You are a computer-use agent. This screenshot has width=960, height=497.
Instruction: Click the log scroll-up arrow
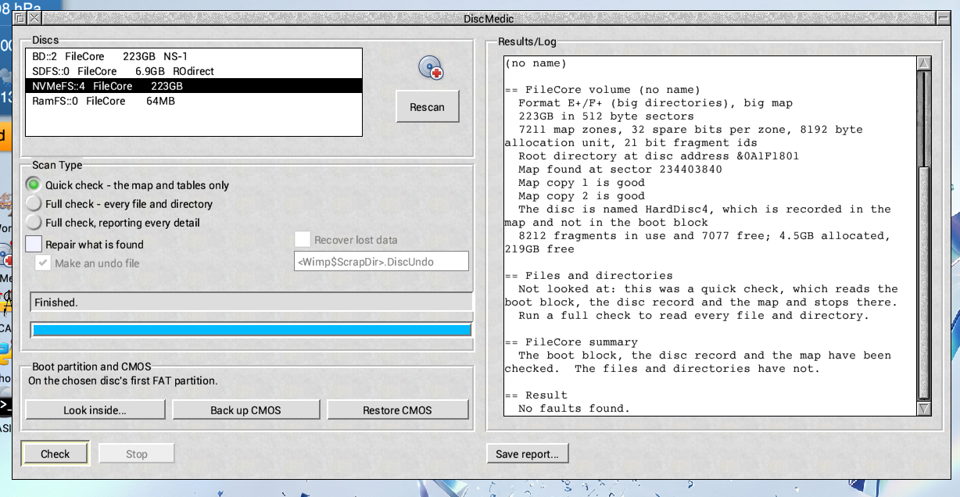point(923,63)
